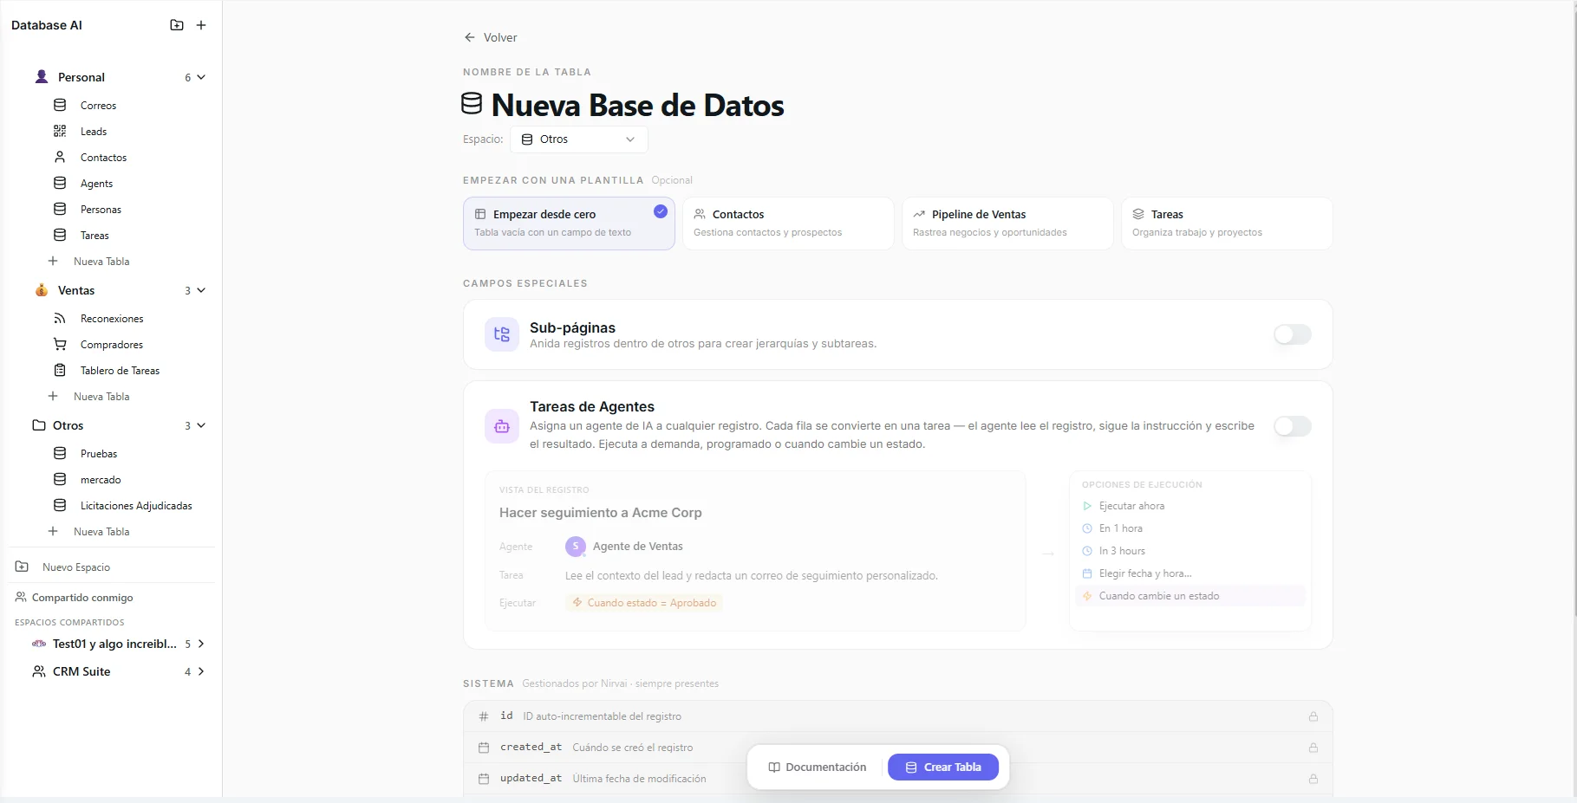Image resolution: width=1577 pixels, height=803 pixels.
Task: Click the Agents database icon
Action: pyautogui.click(x=60, y=183)
